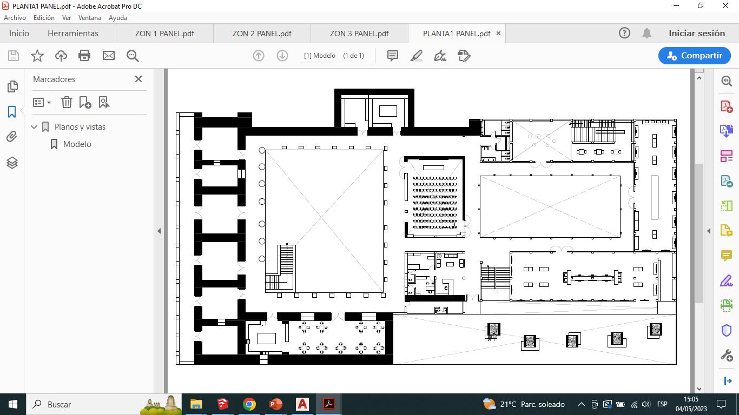Show page thumbnails panel
Image resolution: width=739 pixels, height=415 pixels.
coord(12,86)
